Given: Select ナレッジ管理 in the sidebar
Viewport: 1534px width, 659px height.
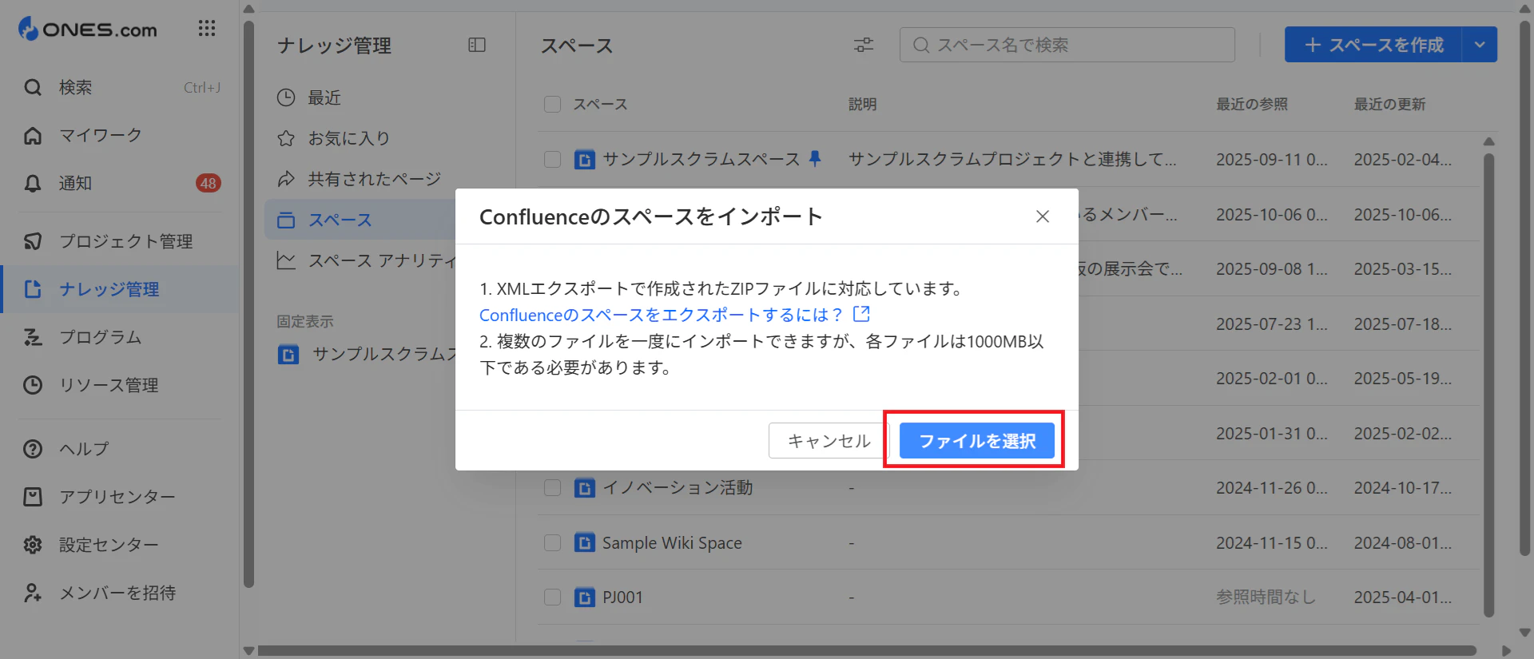Looking at the screenshot, I should point(121,289).
